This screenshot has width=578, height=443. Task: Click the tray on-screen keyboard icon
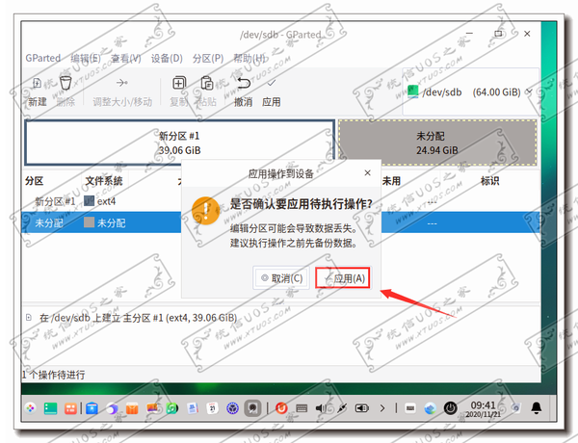[x=302, y=408]
